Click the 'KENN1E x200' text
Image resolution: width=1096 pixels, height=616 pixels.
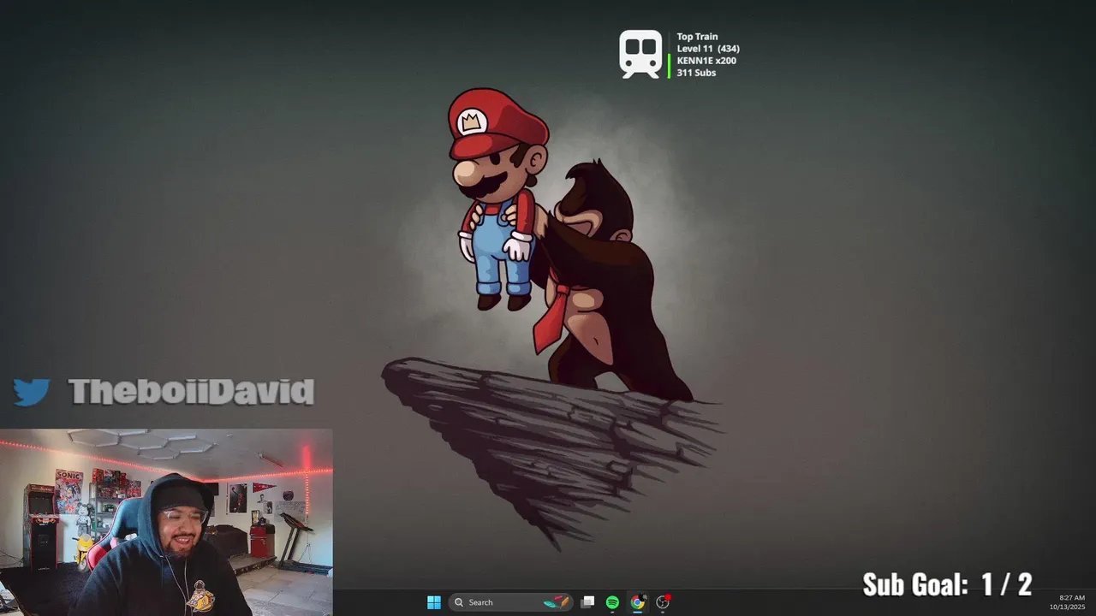(x=706, y=61)
